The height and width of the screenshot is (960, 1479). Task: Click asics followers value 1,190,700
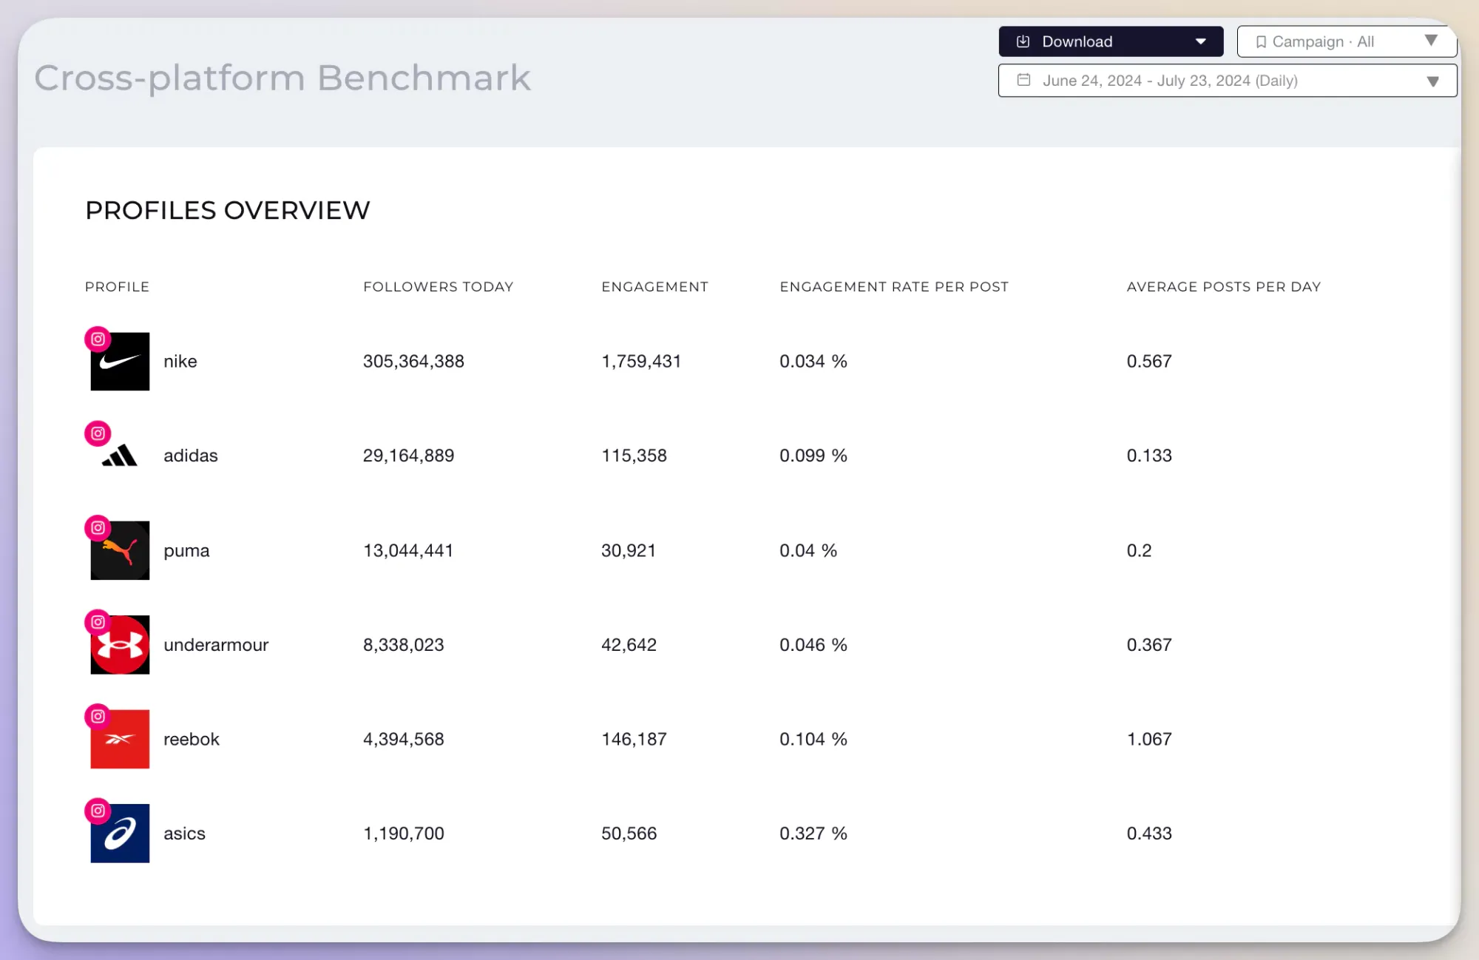coord(404,834)
